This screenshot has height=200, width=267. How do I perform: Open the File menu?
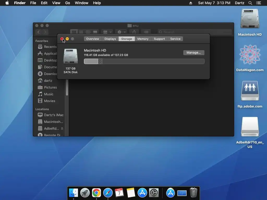[x=33, y=3]
